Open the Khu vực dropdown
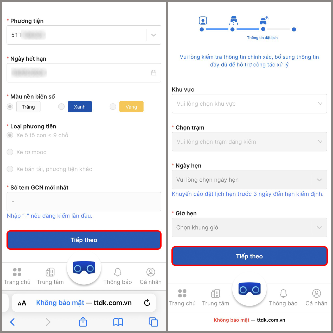The image size is (333, 333). tap(249, 104)
